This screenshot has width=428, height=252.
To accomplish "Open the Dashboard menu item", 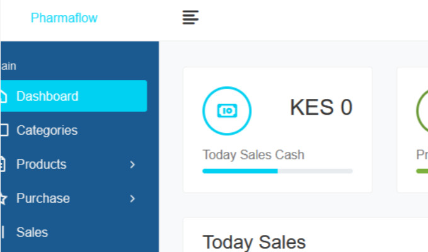I will pyautogui.click(x=47, y=96).
